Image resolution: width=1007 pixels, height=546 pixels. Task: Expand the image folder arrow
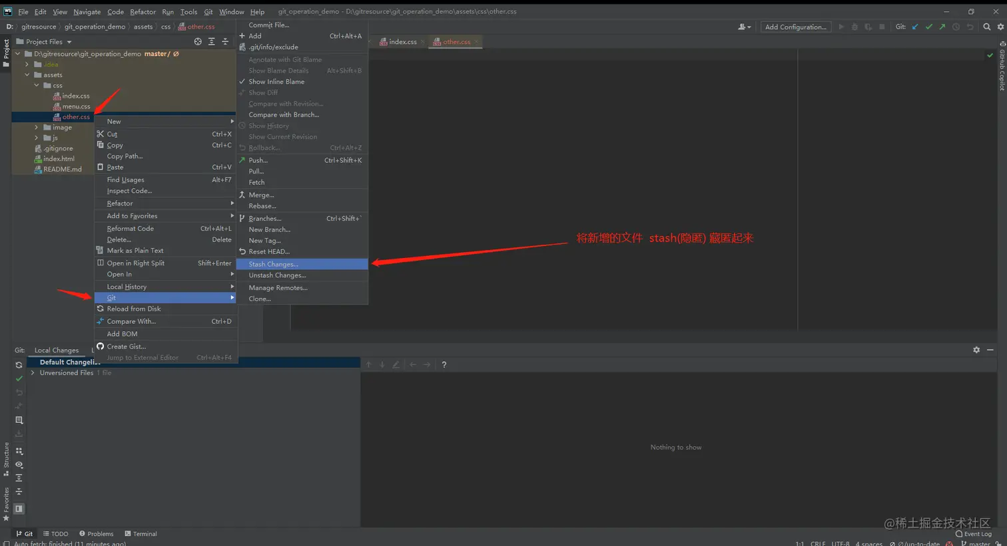pos(37,127)
